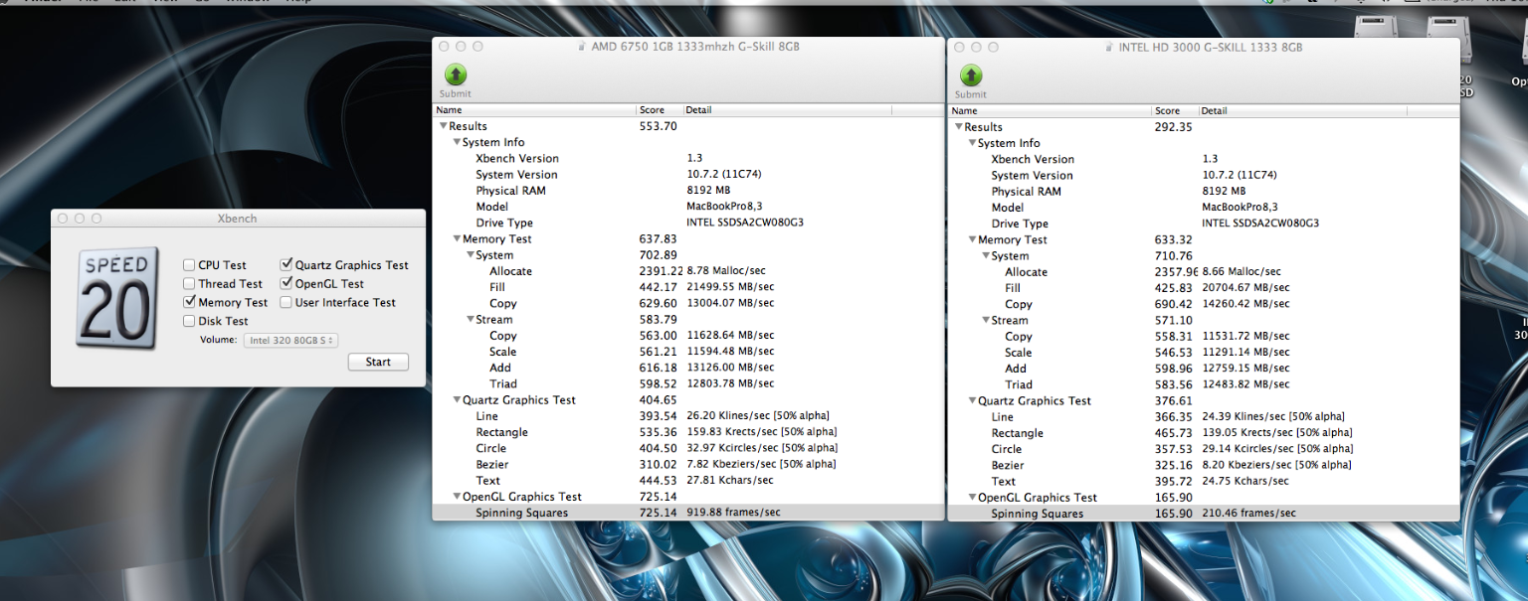
Task: Click the 292.35 Results score in INTEL window
Action: click(x=1173, y=127)
